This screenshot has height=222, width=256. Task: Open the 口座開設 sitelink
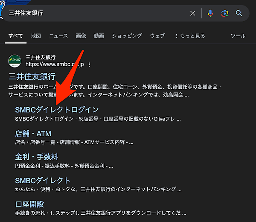[29, 204]
